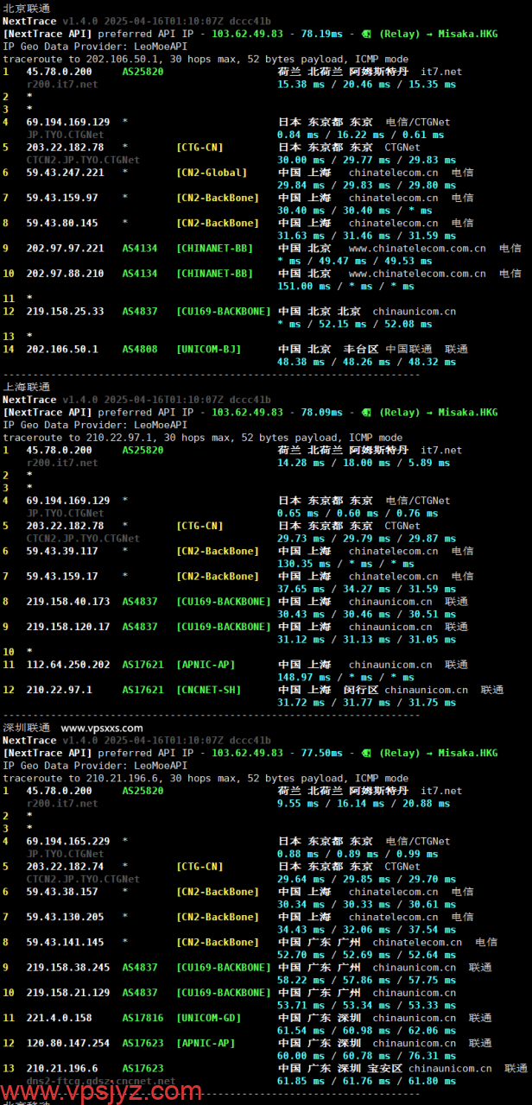Image resolution: width=532 pixels, height=1105 pixels.
Task: Select hop IP 219.158.40.173
Action: (68, 602)
